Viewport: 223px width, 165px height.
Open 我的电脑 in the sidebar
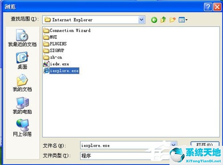pyautogui.click(x=22, y=106)
